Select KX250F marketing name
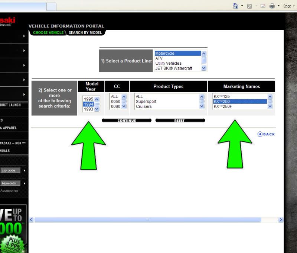The image size is (297, 253). (240, 106)
